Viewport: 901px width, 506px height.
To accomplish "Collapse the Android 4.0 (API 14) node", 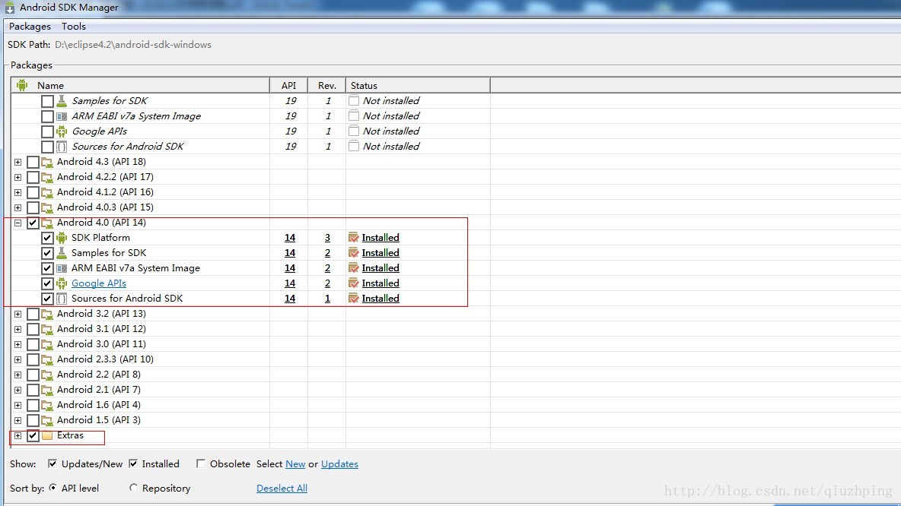I will 18,223.
